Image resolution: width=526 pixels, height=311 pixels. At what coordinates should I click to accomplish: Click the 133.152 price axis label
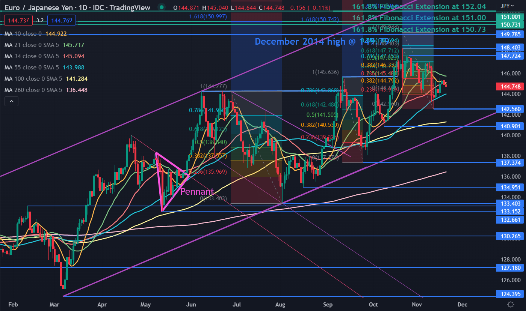click(510, 211)
